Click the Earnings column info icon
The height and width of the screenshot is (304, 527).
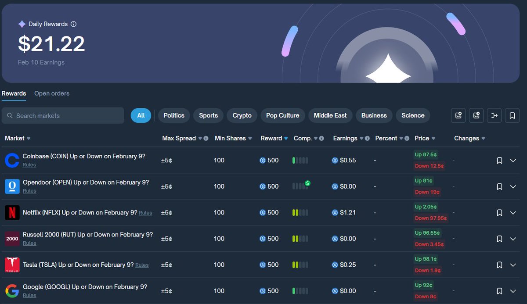[x=367, y=139]
